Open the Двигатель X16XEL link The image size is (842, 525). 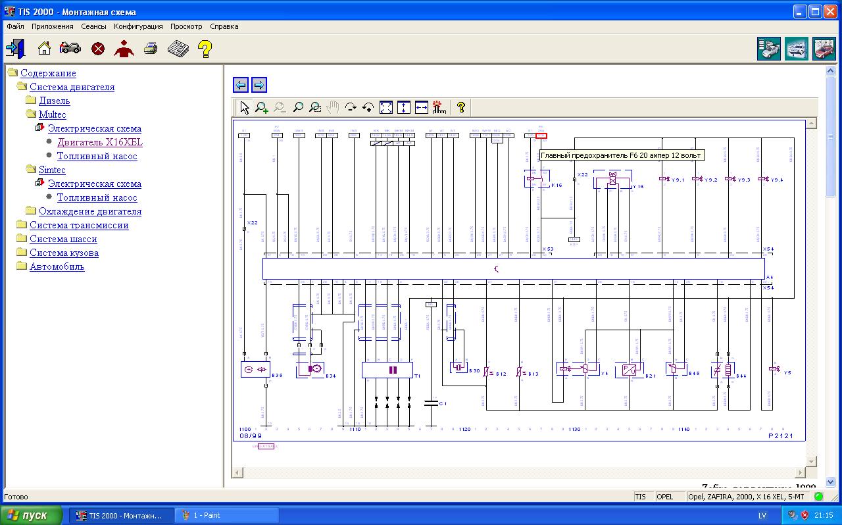pyautogui.click(x=99, y=142)
